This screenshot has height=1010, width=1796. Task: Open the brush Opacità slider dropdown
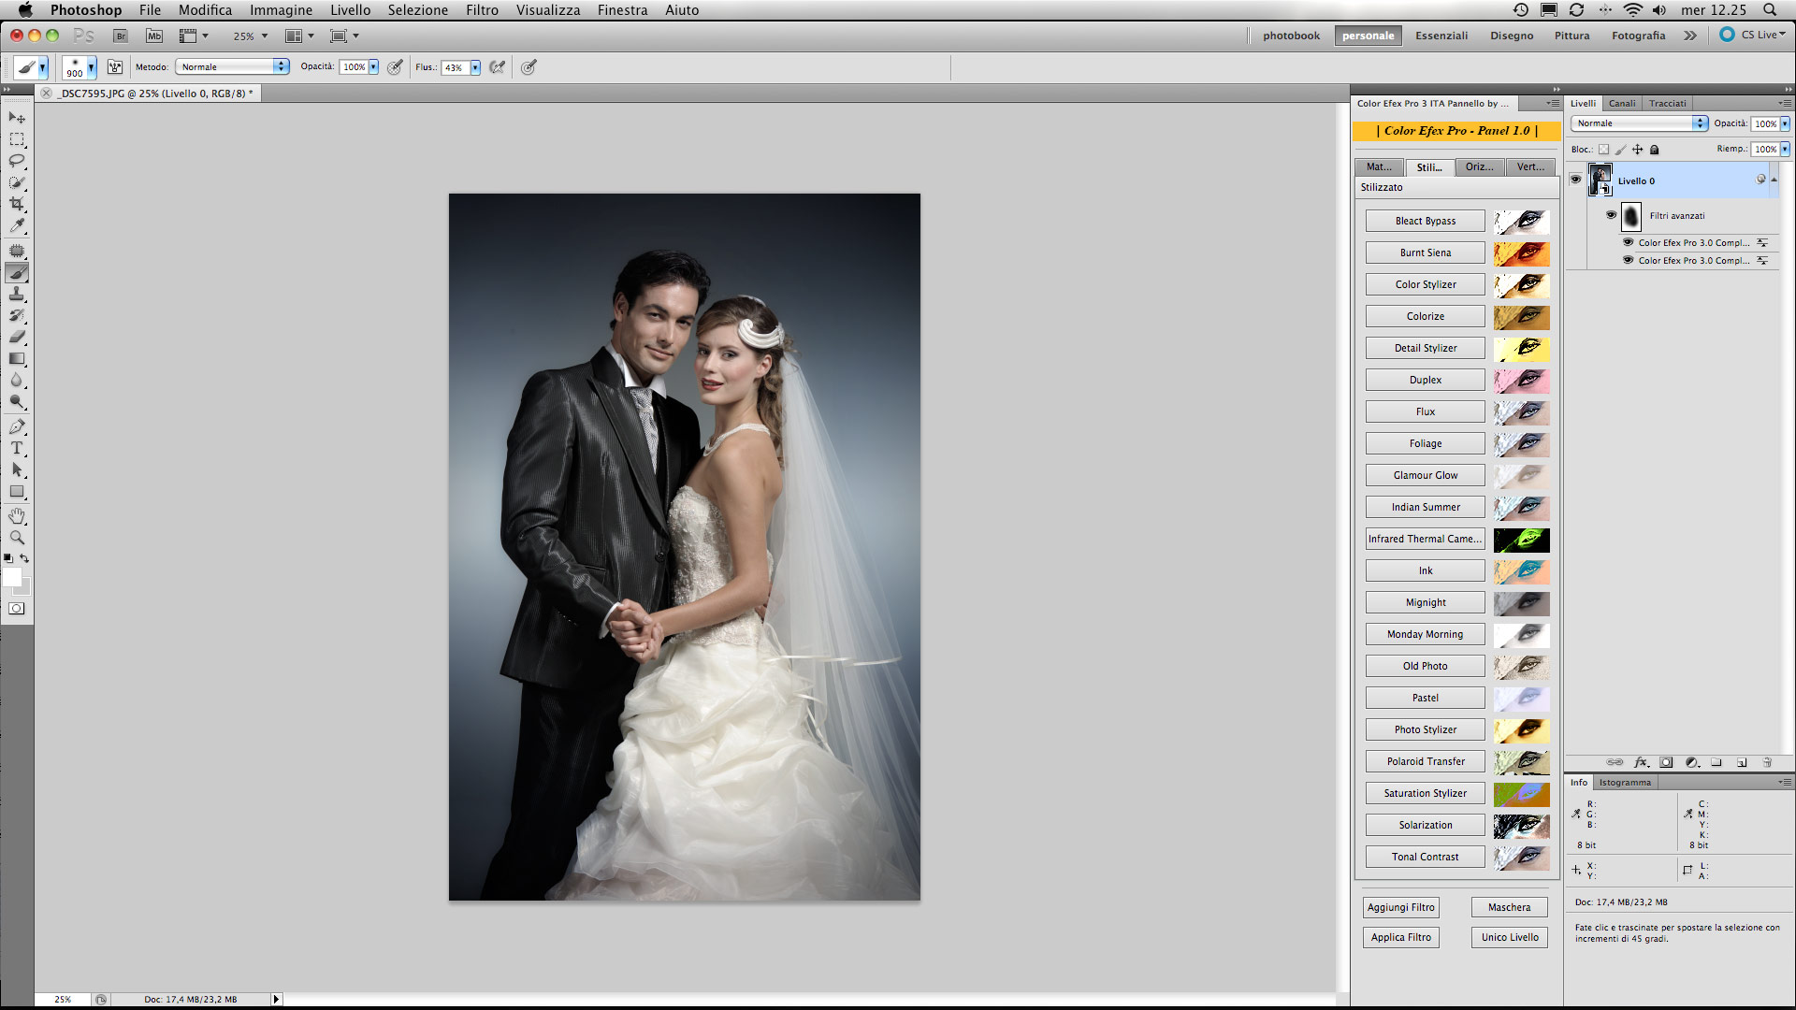click(x=373, y=66)
